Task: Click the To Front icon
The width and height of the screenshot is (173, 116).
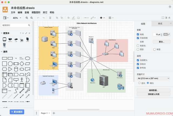Action: pos(57,18)
